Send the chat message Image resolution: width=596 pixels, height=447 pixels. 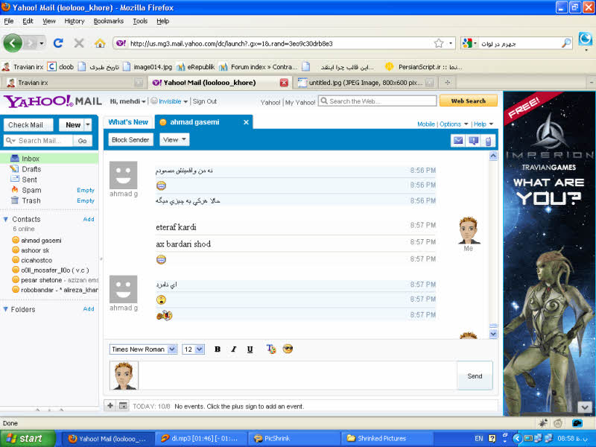[x=475, y=376]
